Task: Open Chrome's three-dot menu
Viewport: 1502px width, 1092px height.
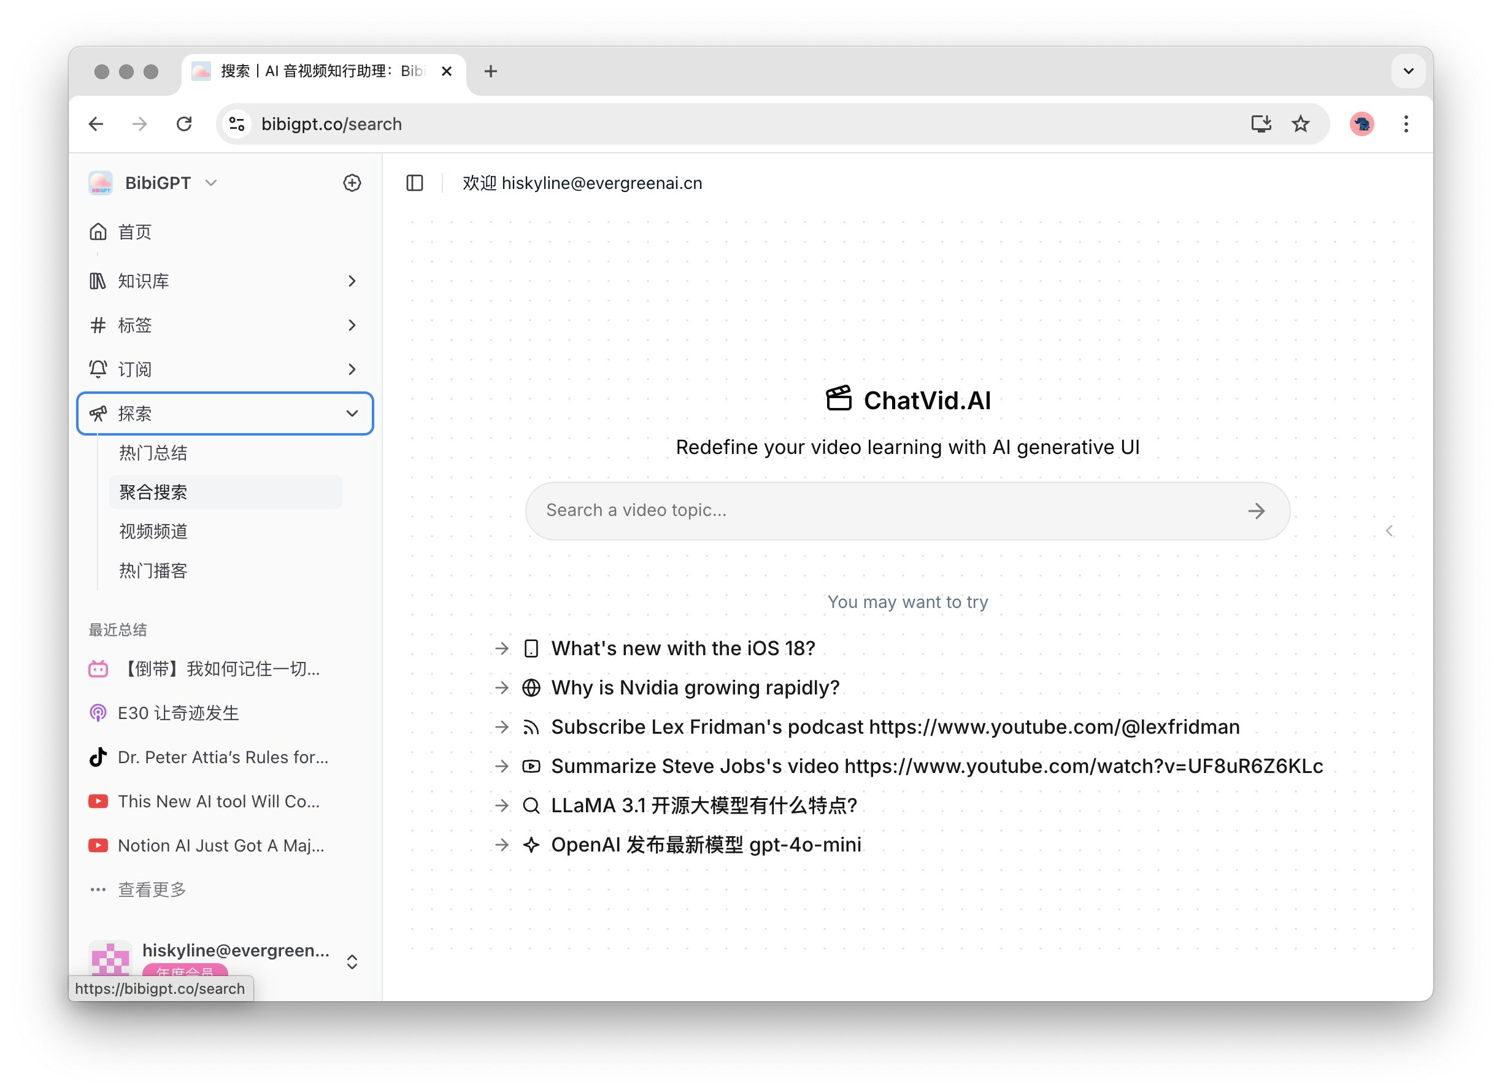Action: 1405,124
